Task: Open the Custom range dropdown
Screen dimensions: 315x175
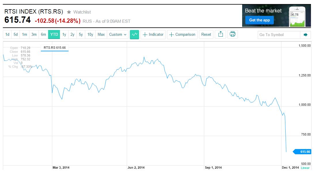Action: point(118,35)
